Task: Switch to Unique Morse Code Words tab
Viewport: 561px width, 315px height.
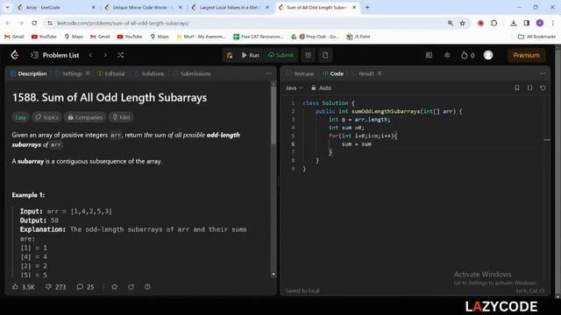Action: point(143,7)
